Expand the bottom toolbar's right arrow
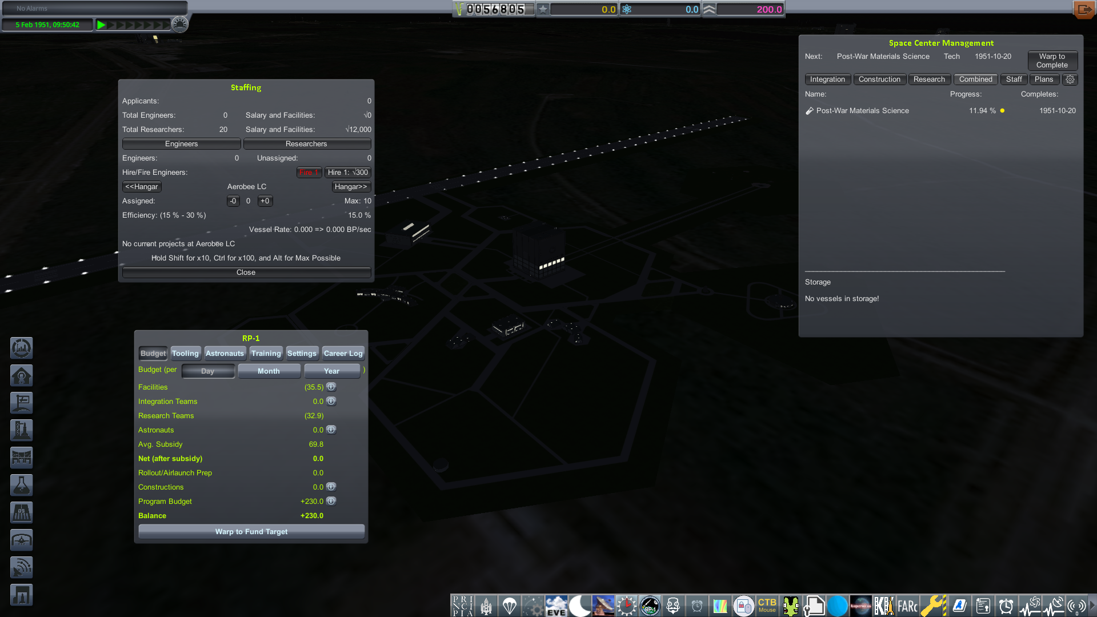This screenshot has width=1097, height=617. click(1092, 606)
